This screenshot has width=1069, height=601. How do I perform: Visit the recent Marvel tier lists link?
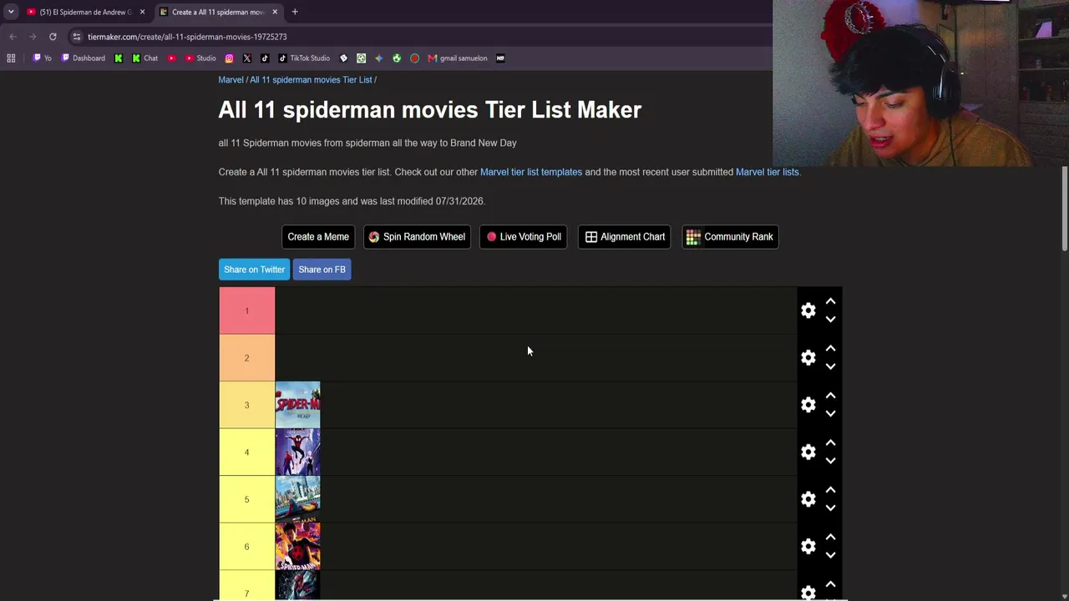(x=767, y=172)
